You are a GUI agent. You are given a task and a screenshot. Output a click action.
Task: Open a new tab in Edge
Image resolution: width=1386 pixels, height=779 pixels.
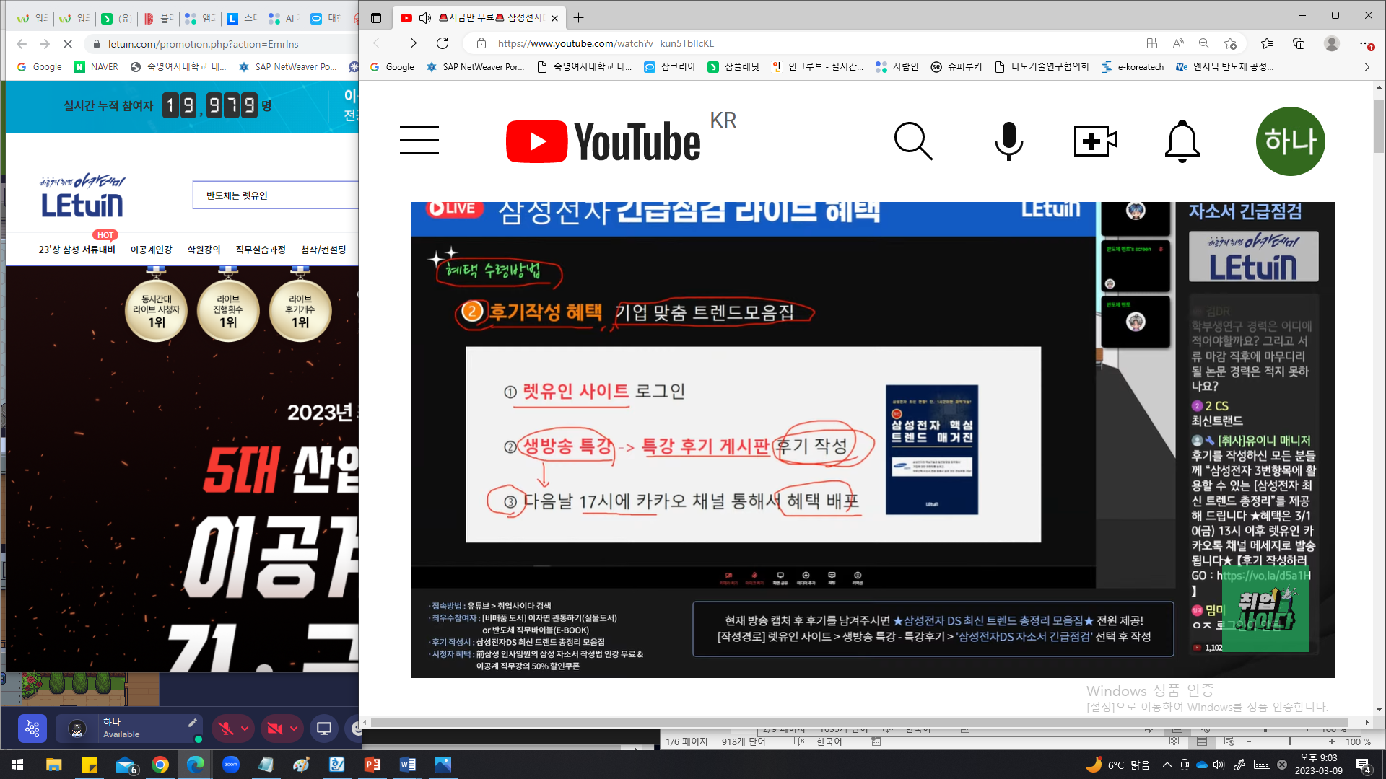pyautogui.click(x=578, y=18)
